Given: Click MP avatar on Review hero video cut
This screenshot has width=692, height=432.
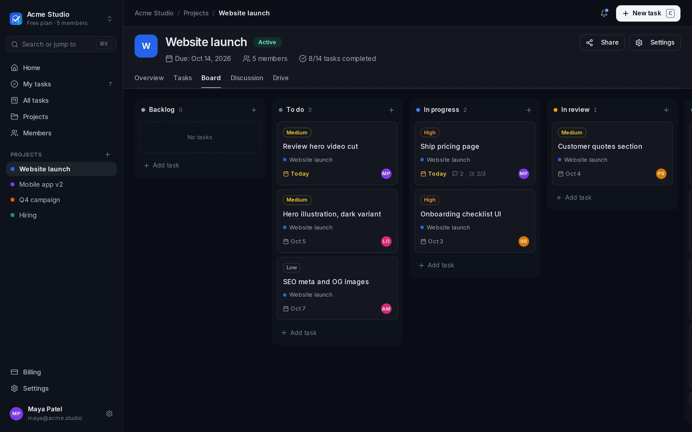Looking at the screenshot, I should tap(386, 174).
